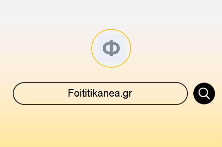Select the site logo thumbnail
This screenshot has height=147, width=222.
[111, 48]
